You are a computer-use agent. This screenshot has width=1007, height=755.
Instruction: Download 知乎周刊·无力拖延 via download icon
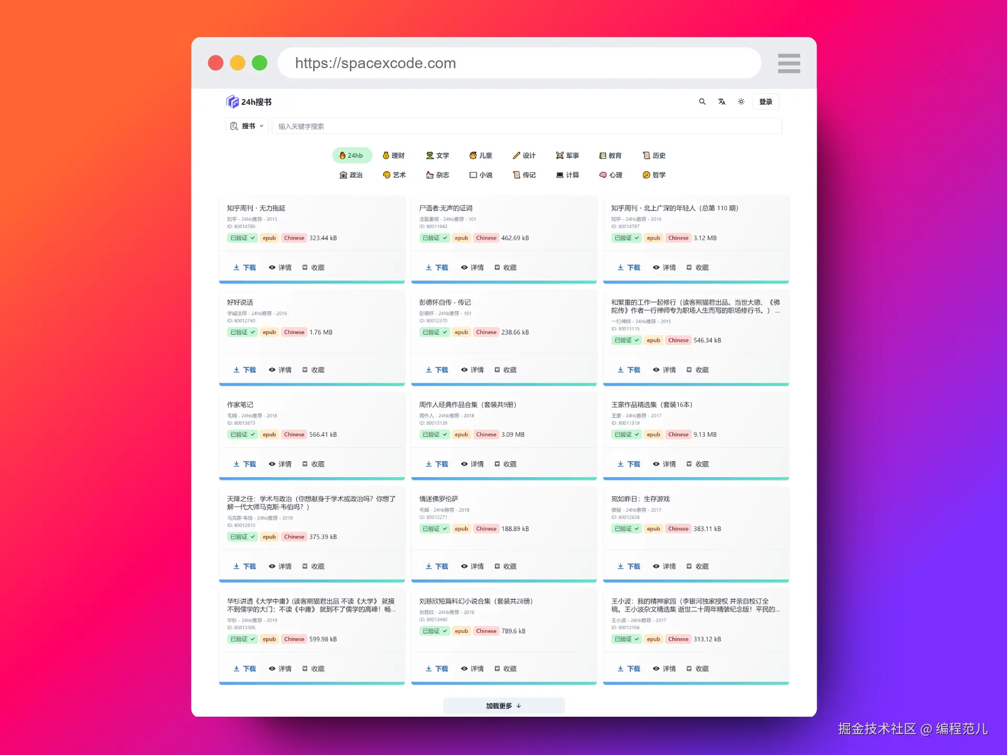coord(237,267)
